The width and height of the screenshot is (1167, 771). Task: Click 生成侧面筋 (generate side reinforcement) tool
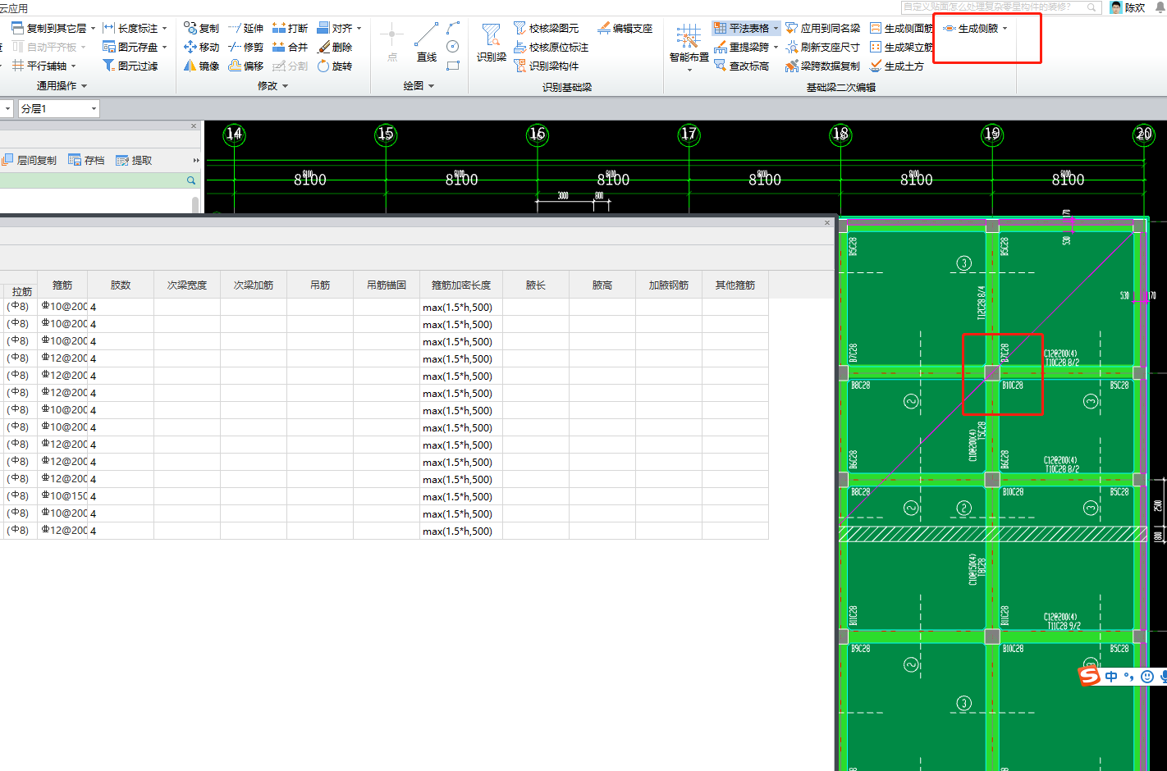point(902,28)
